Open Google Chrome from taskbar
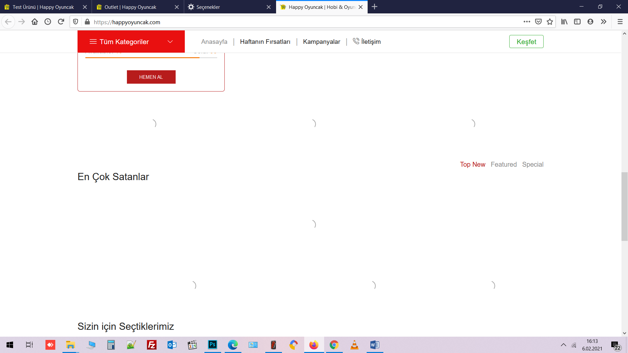 (x=334, y=345)
